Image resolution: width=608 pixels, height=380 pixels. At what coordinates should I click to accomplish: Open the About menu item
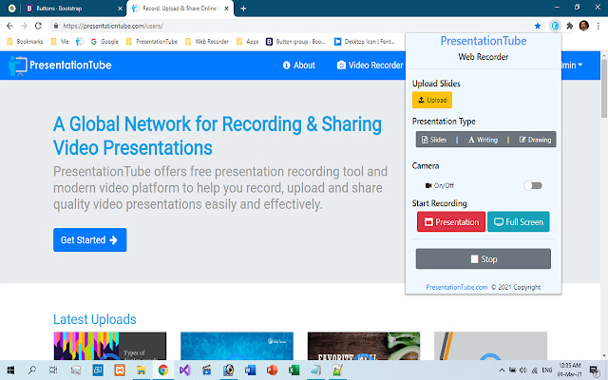click(x=298, y=66)
